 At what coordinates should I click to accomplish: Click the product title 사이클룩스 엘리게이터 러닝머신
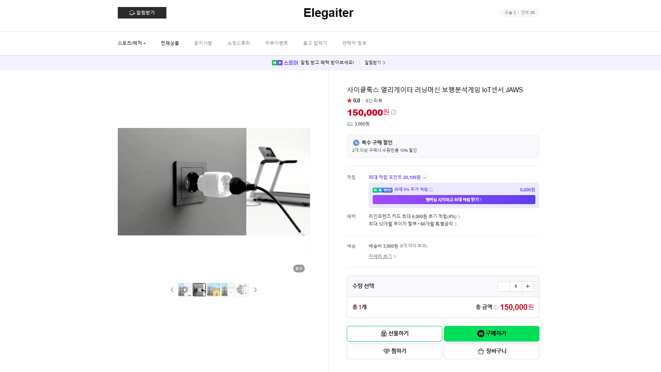(435, 90)
